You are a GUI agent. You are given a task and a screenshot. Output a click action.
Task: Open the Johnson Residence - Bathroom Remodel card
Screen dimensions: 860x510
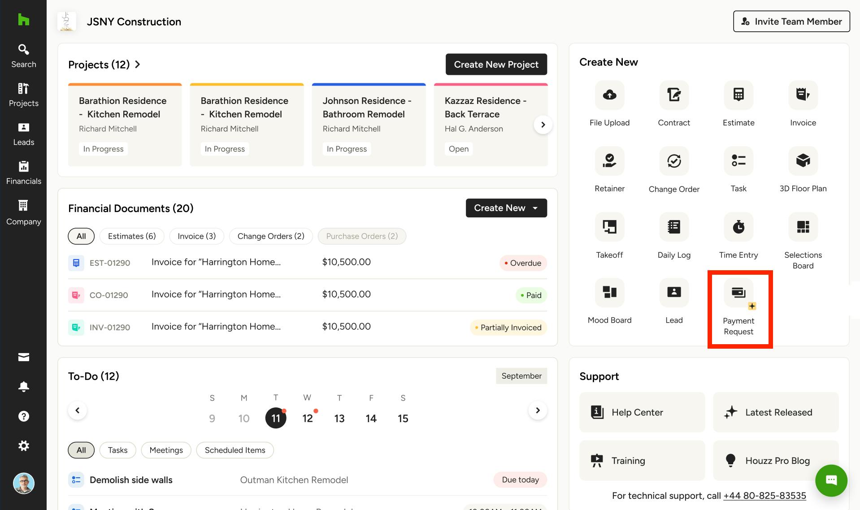369,125
